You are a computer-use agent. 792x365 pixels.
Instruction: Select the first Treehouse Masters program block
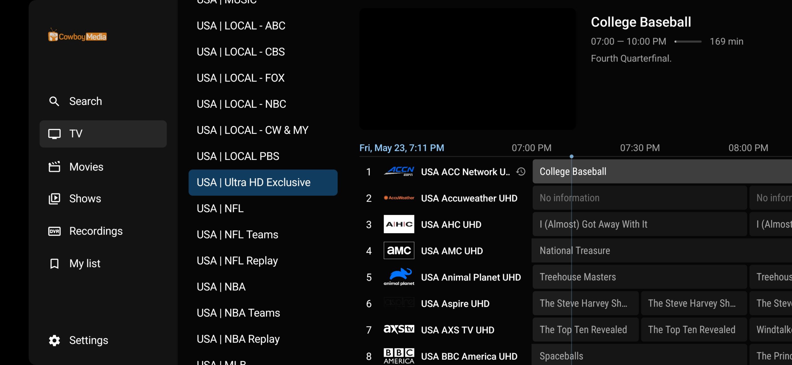[640, 277]
